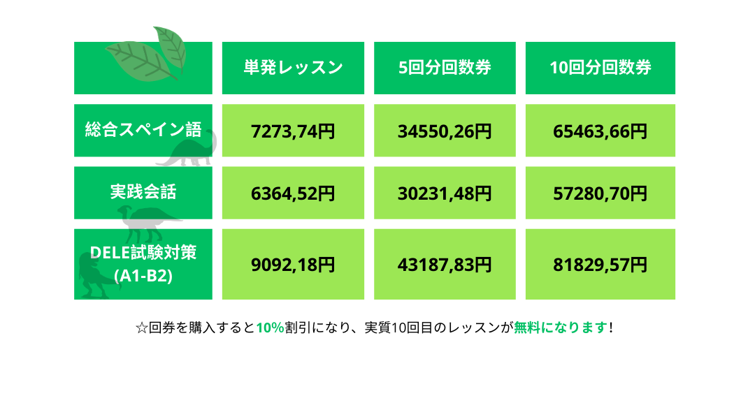Click the 7273,74円 price cell

pyautogui.click(x=293, y=131)
